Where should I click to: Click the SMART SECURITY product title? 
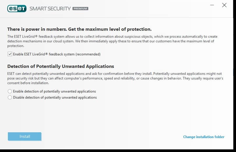click(50, 8)
